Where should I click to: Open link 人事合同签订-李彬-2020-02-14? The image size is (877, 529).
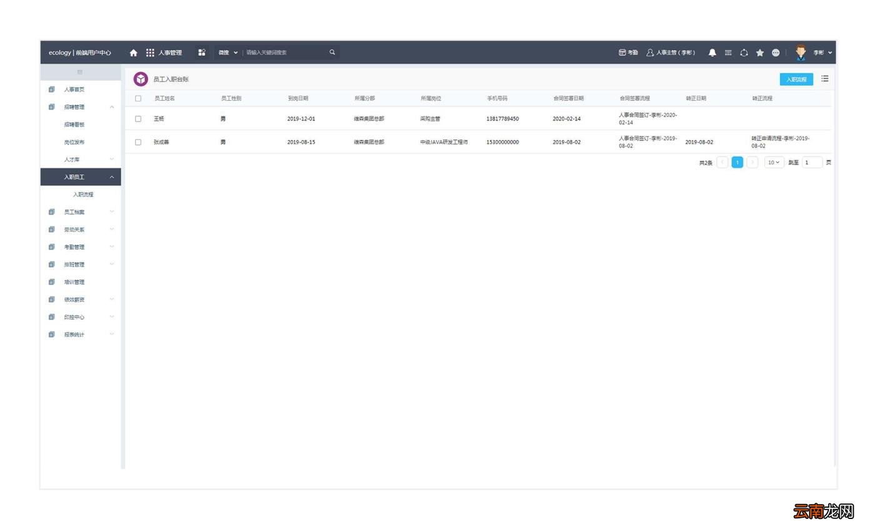click(x=648, y=119)
